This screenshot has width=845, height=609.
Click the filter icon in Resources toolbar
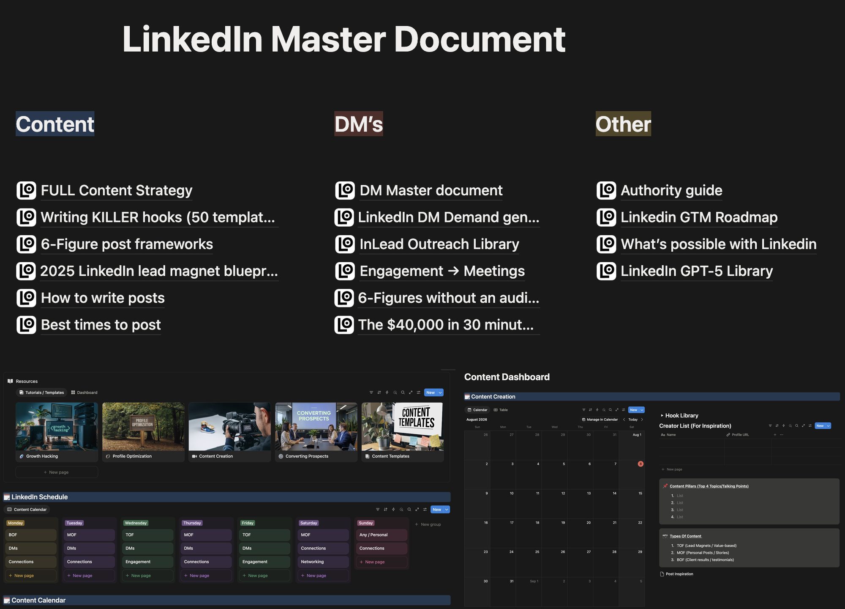[x=371, y=392]
